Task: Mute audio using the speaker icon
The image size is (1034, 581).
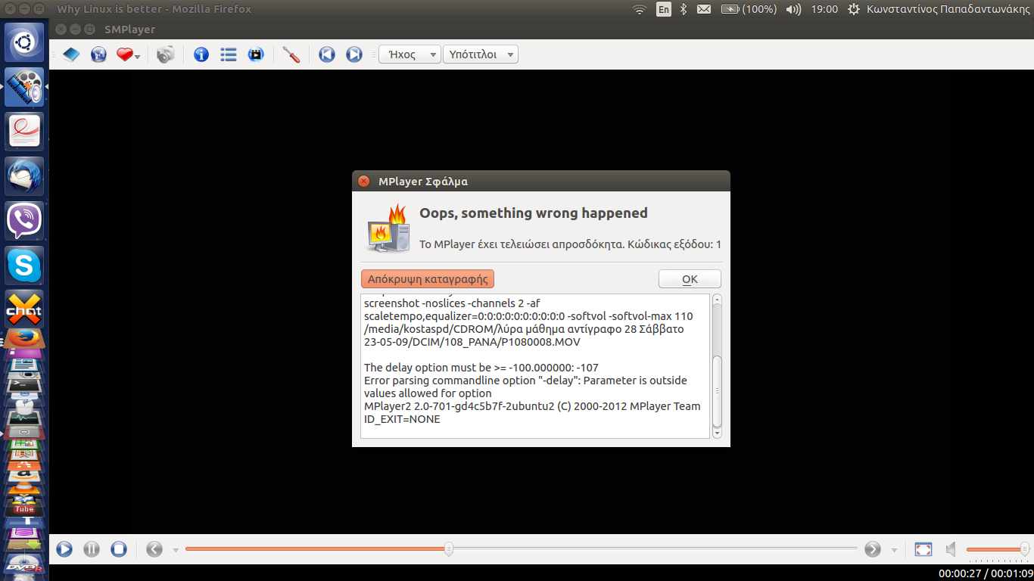Action: pos(951,549)
